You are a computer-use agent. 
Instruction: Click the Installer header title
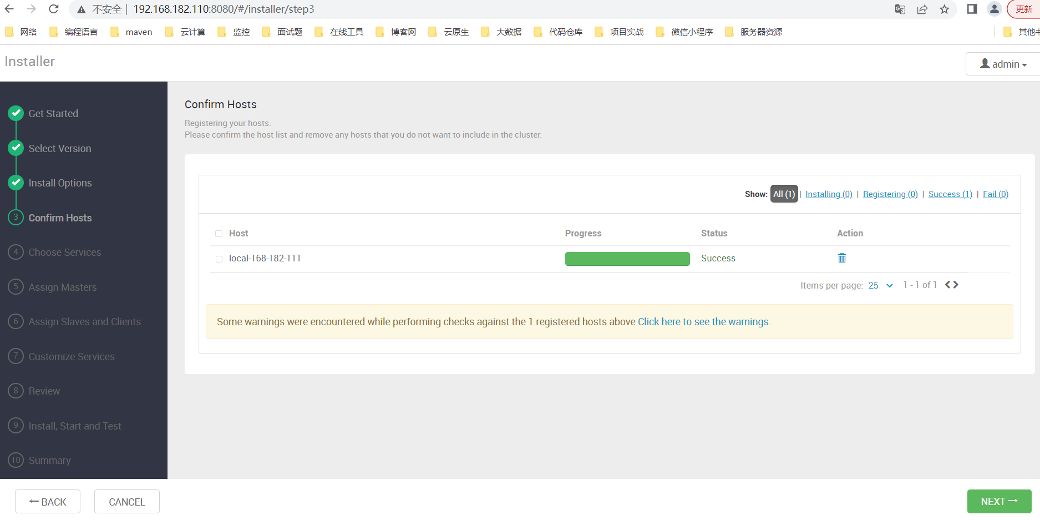coord(30,62)
